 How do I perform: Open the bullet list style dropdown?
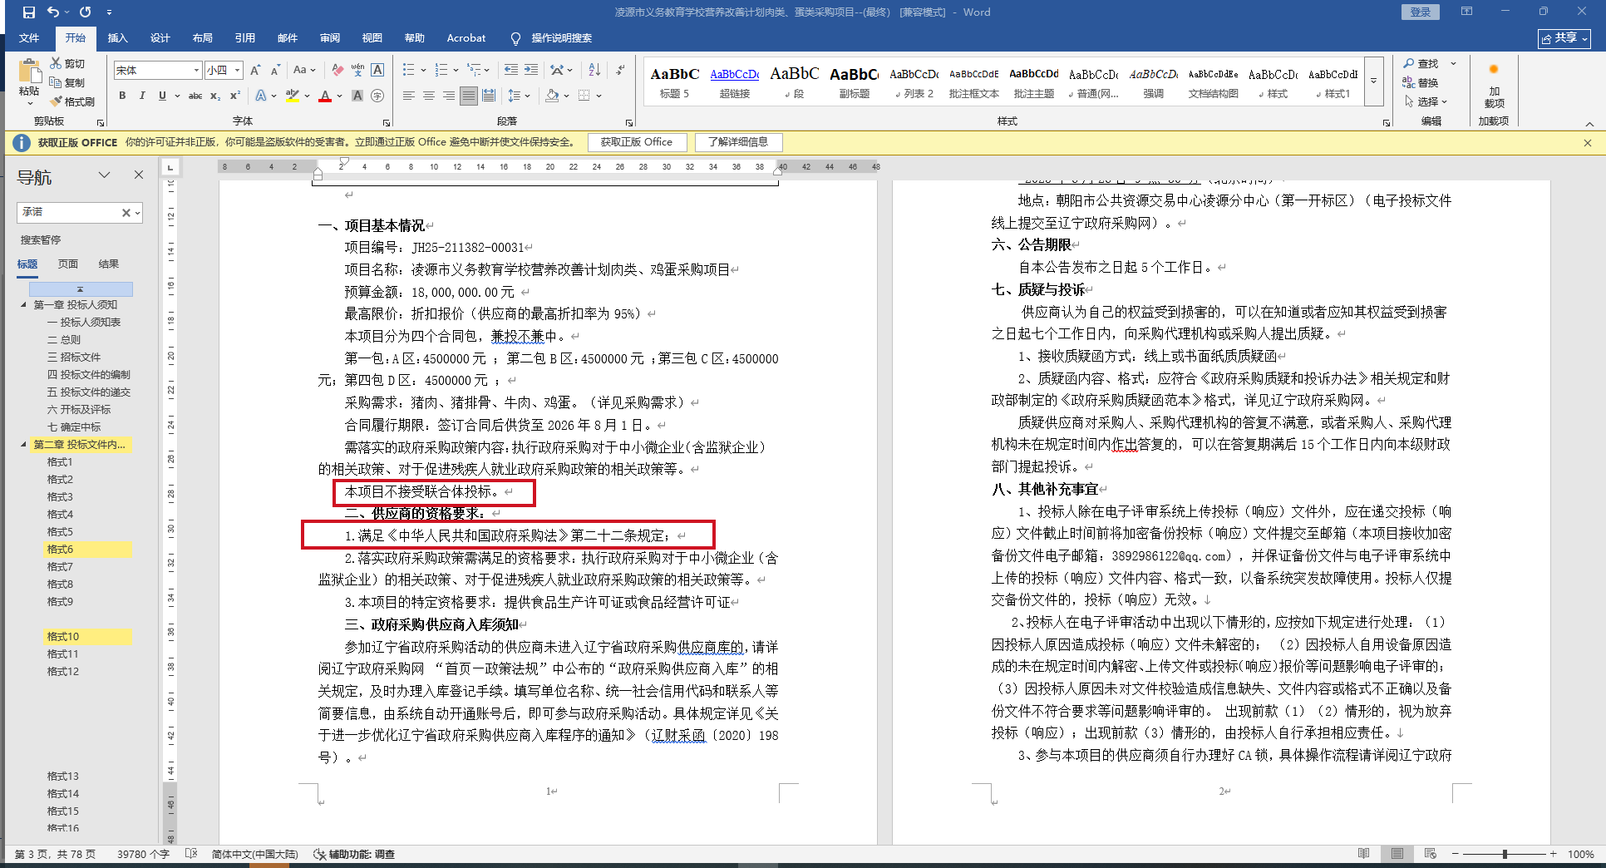click(x=423, y=70)
